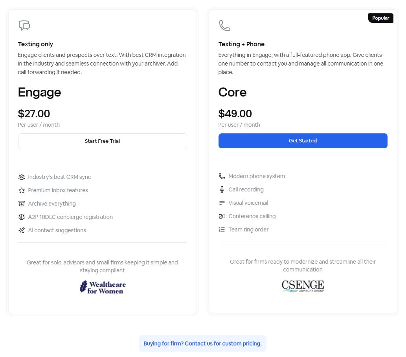Select the Core plan heading
Screen dimensions: 406x357
tap(232, 92)
